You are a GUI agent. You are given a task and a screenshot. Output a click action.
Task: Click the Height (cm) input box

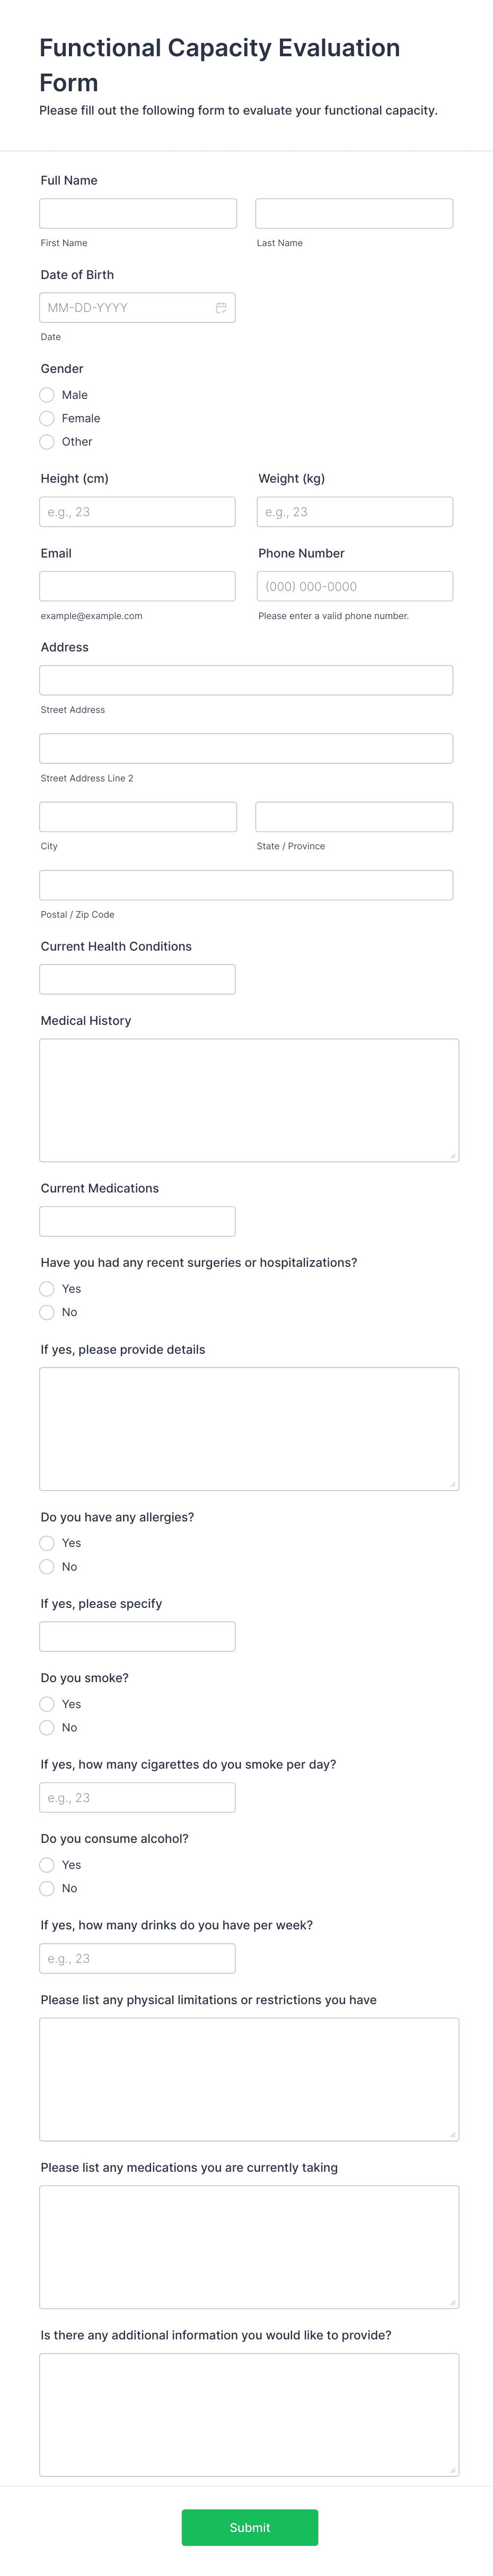coord(137,512)
